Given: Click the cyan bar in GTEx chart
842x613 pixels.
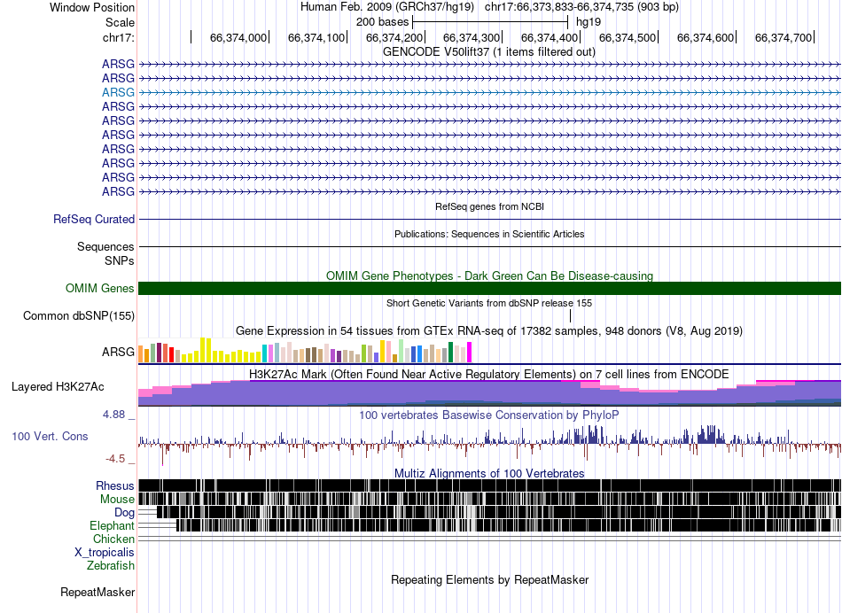Looking at the screenshot, I should (265, 353).
